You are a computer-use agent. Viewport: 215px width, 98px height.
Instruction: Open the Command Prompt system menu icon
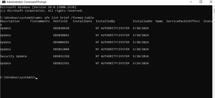click(4, 2)
